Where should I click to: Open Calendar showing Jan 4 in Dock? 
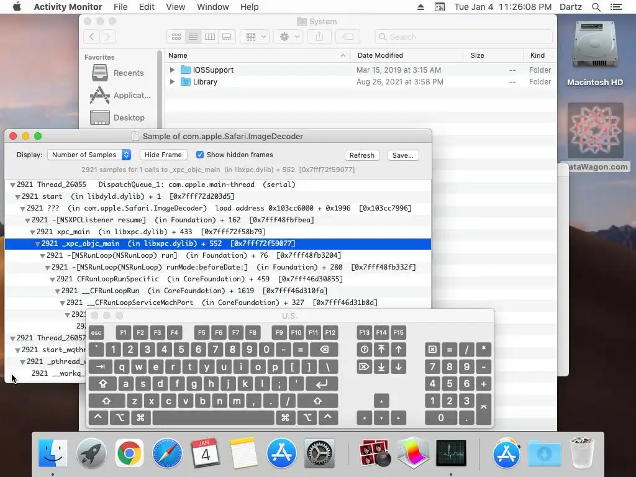pos(205,453)
